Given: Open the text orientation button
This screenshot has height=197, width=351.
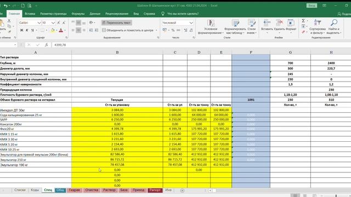Looking at the screenshot, I should pyautogui.click(x=91, y=23).
